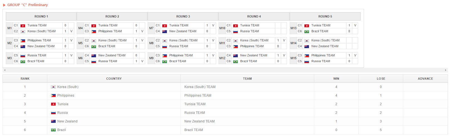The image size is (451, 138).
Task: Open Philippines TEAM in standings table
Action: pyautogui.click(x=198, y=96)
